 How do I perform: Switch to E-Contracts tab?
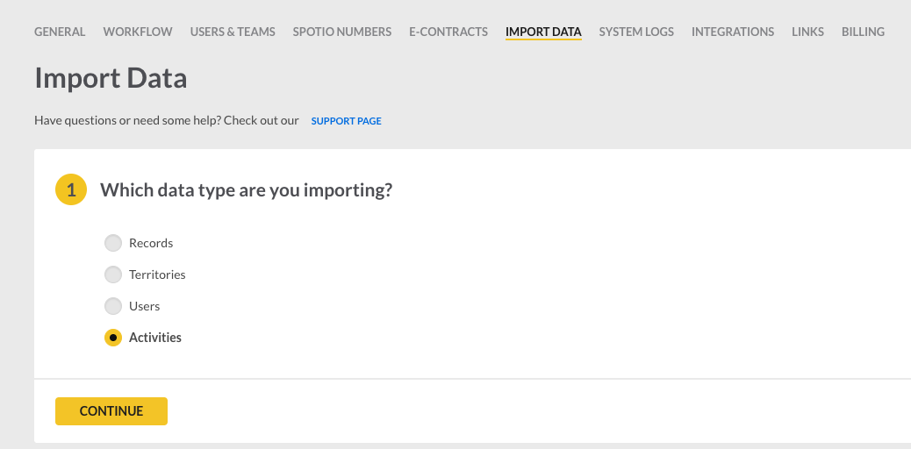coord(448,32)
